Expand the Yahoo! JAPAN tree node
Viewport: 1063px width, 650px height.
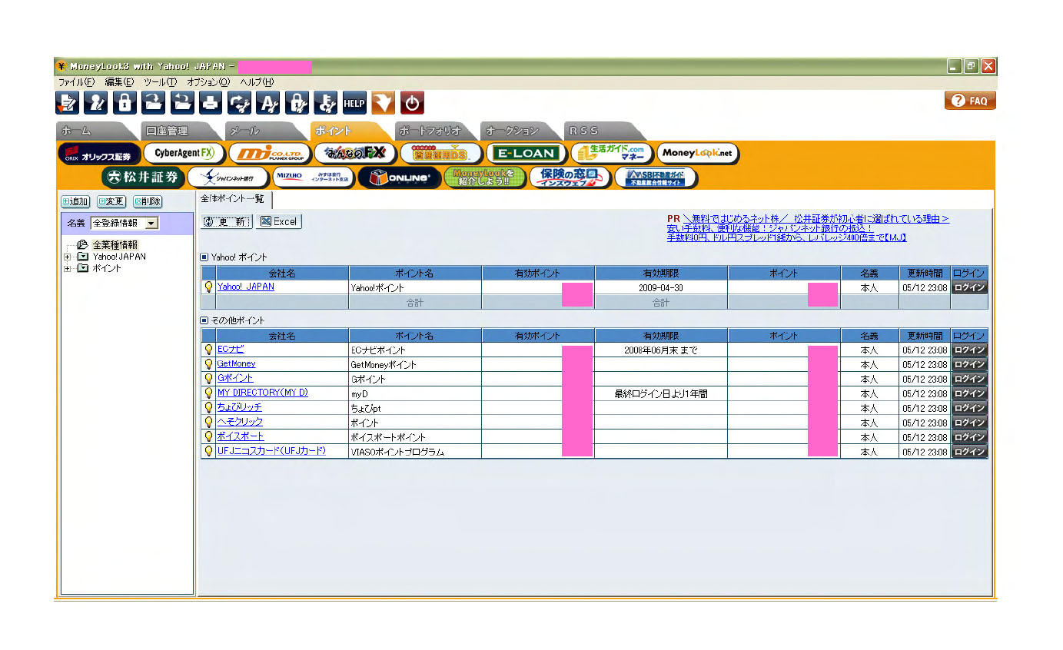(68, 257)
